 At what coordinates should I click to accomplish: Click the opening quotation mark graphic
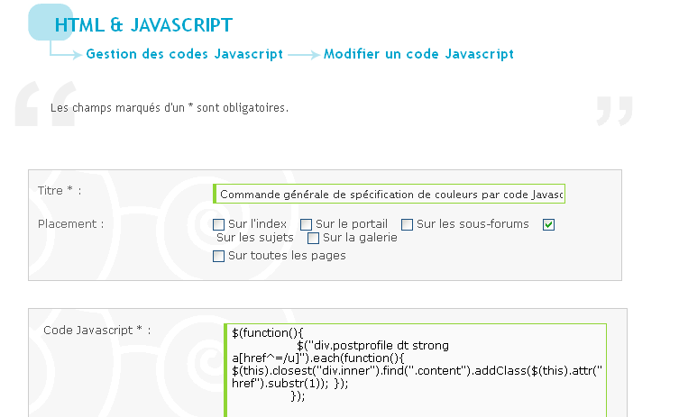[45, 104]
